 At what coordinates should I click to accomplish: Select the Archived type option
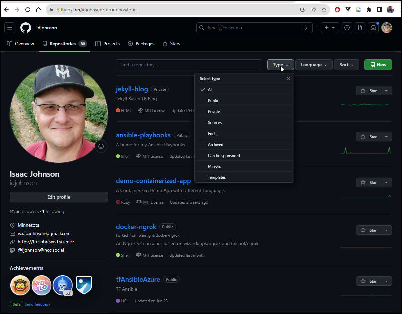pos(244,145)
